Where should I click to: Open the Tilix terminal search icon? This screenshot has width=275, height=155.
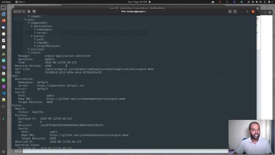230,12
